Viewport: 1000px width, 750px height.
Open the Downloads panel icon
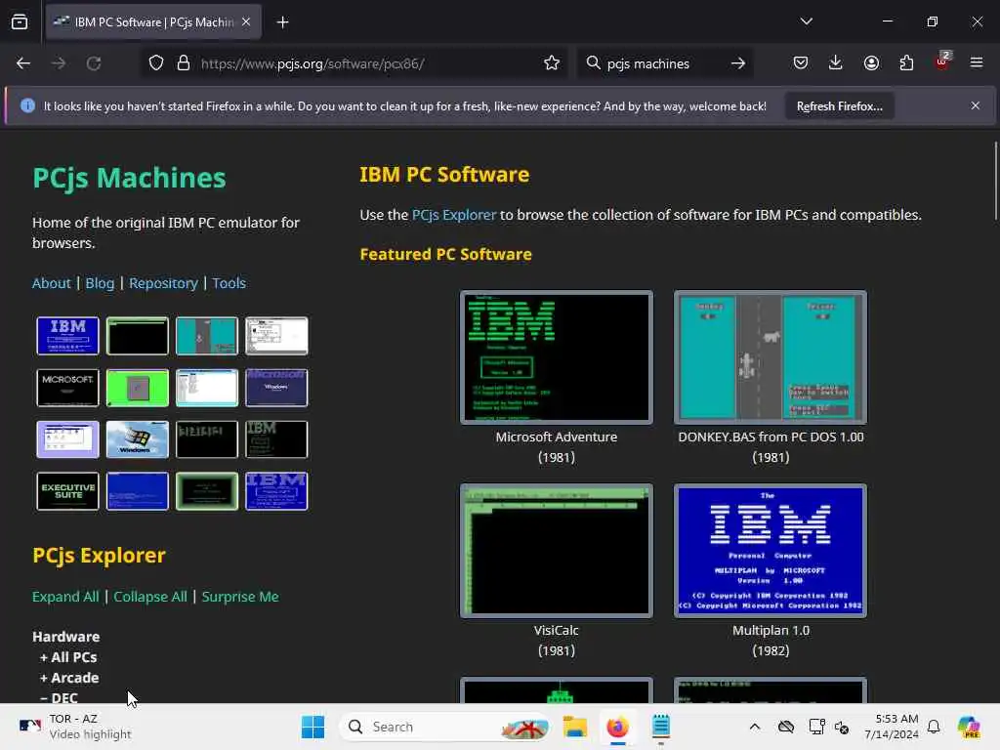[x=836, y=63]
